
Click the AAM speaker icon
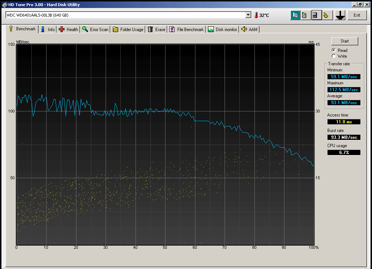[x=244, y=29]
